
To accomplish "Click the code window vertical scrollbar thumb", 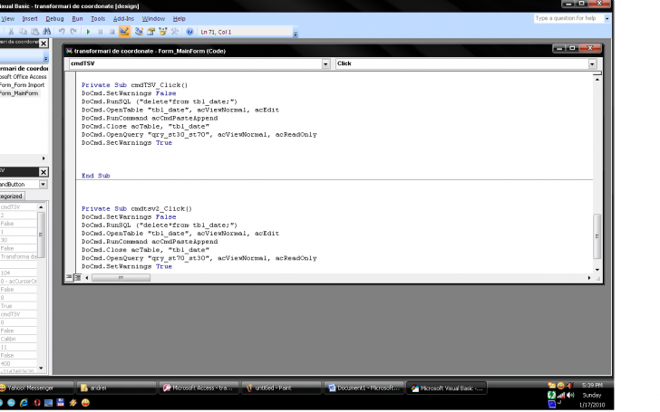I will [597, 236].
